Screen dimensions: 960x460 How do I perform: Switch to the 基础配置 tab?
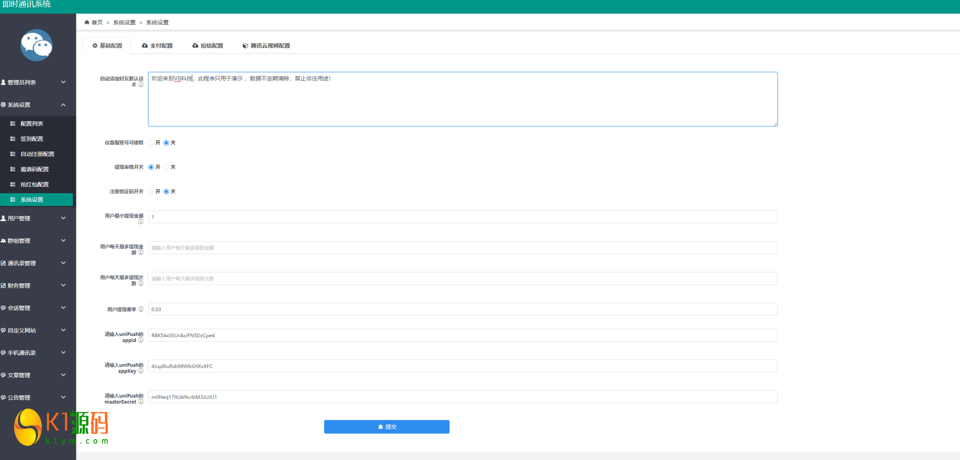pos(107,46)
